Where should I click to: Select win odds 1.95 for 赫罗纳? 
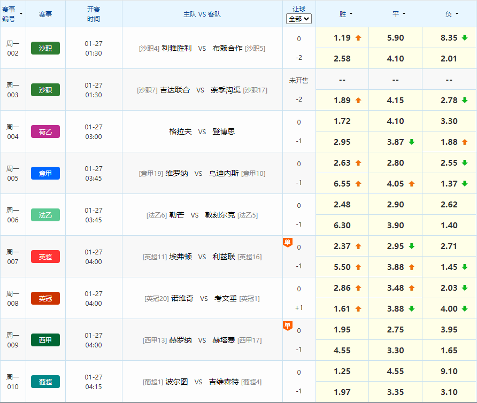(342, 329)
